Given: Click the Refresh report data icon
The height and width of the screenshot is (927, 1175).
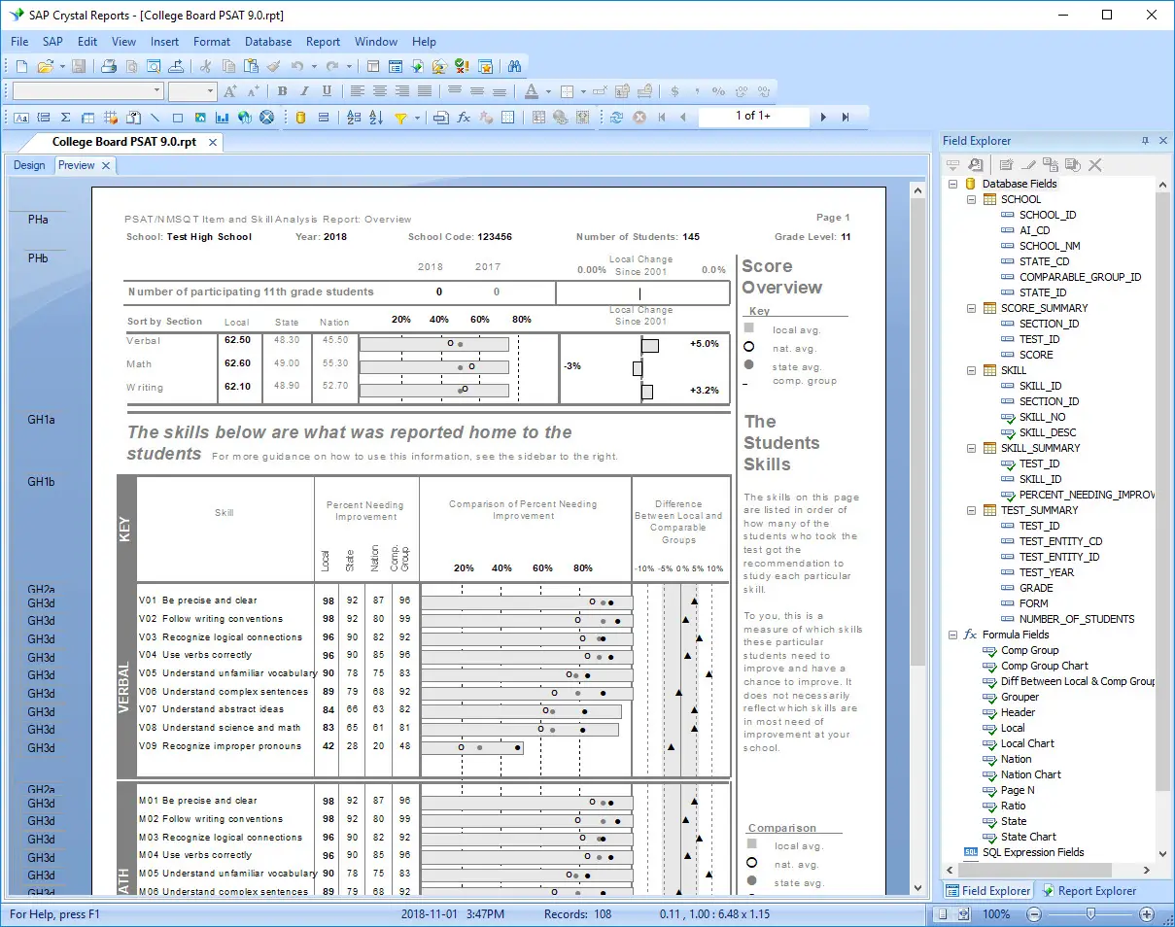Looking at the screenshot, I should point(616,118).
